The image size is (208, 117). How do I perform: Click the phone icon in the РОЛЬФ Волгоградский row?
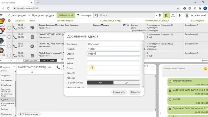15,56
